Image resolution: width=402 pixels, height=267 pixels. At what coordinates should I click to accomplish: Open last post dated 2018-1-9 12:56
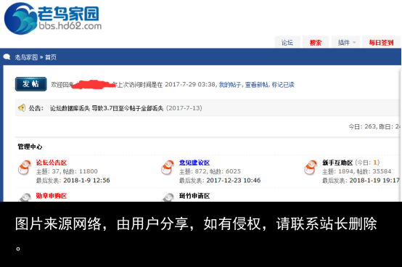coord(86,181)
